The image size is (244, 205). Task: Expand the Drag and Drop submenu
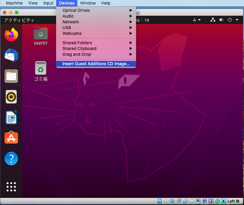point(96,54)
